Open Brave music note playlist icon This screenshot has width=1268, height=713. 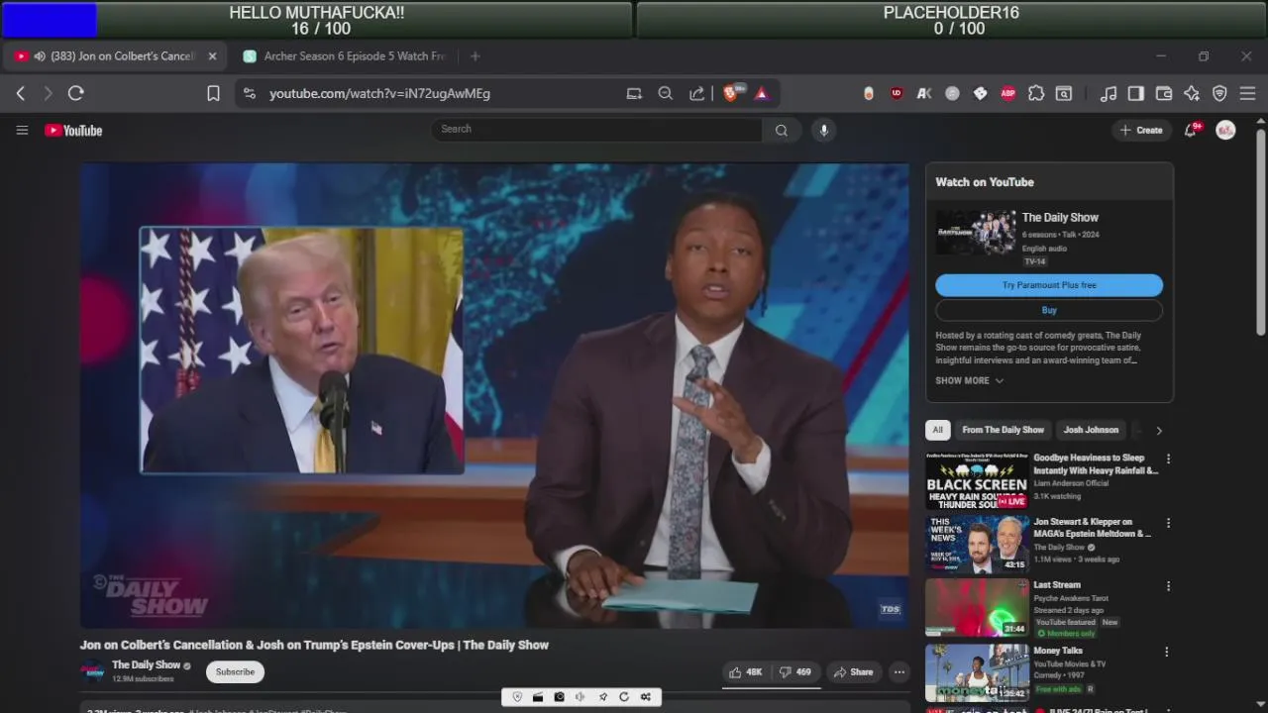coord(1109,93)
